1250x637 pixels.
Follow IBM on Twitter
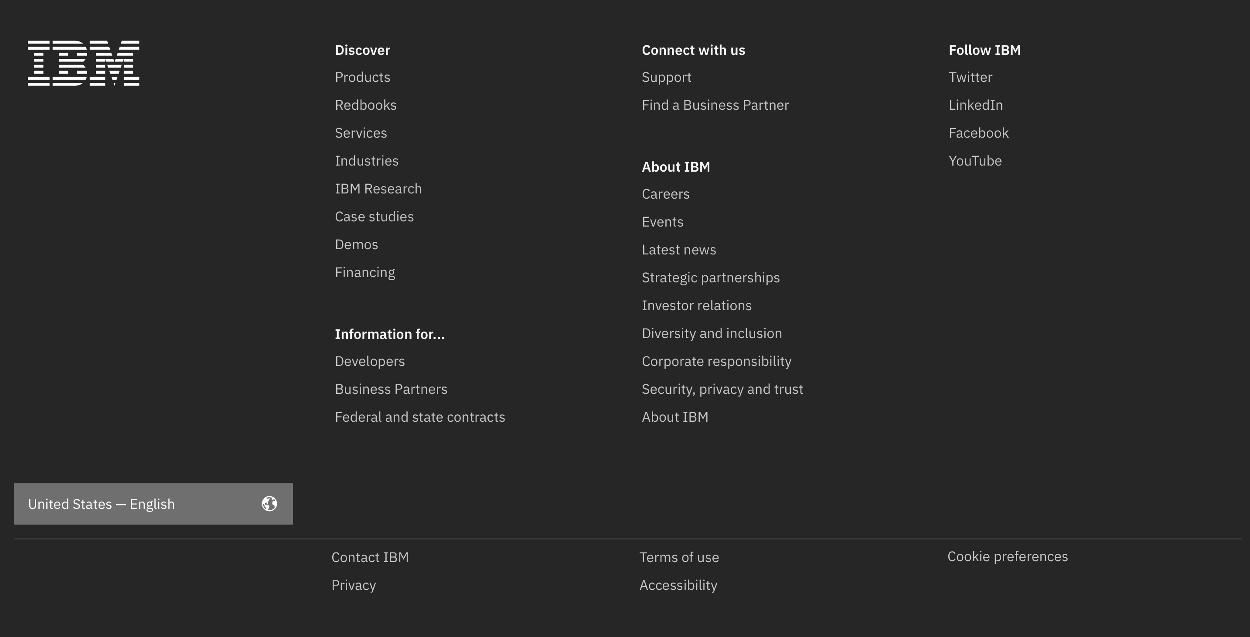pos(971,77)
